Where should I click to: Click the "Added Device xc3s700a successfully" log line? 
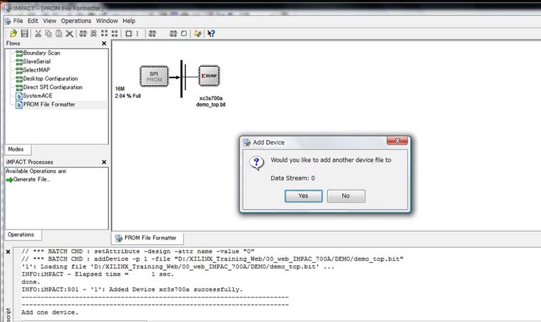pos(132,290)
